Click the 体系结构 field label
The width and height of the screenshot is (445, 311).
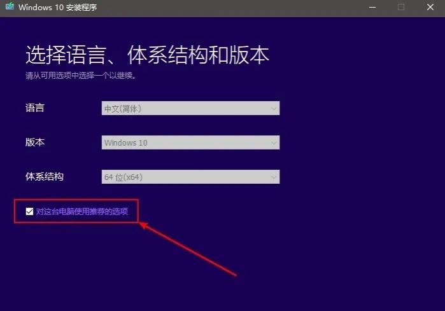point(45,177)
